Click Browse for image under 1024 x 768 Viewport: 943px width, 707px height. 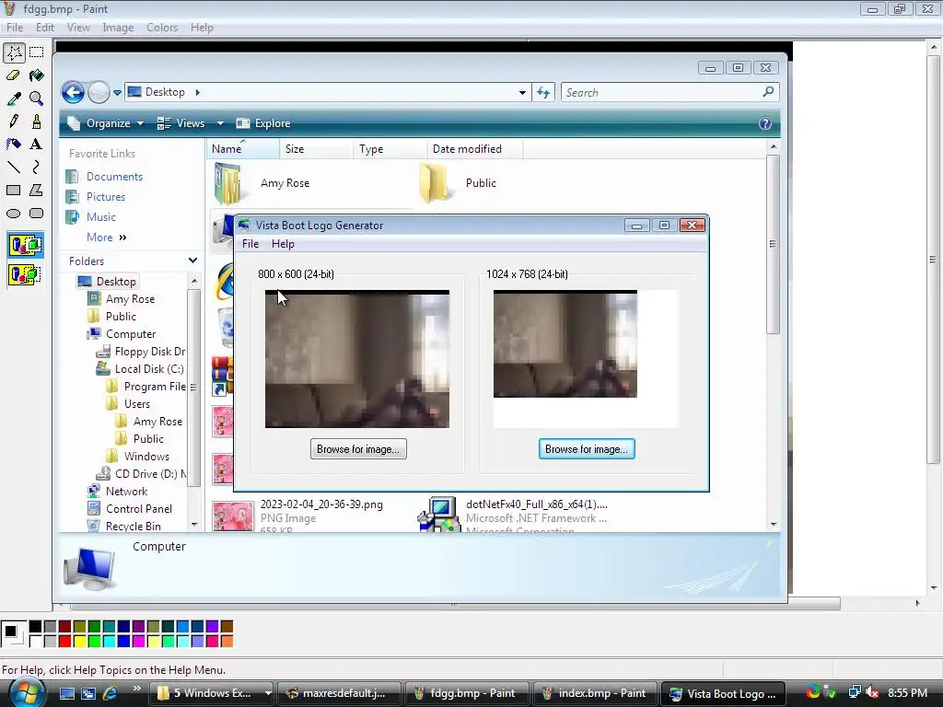[x=587, y=449]
